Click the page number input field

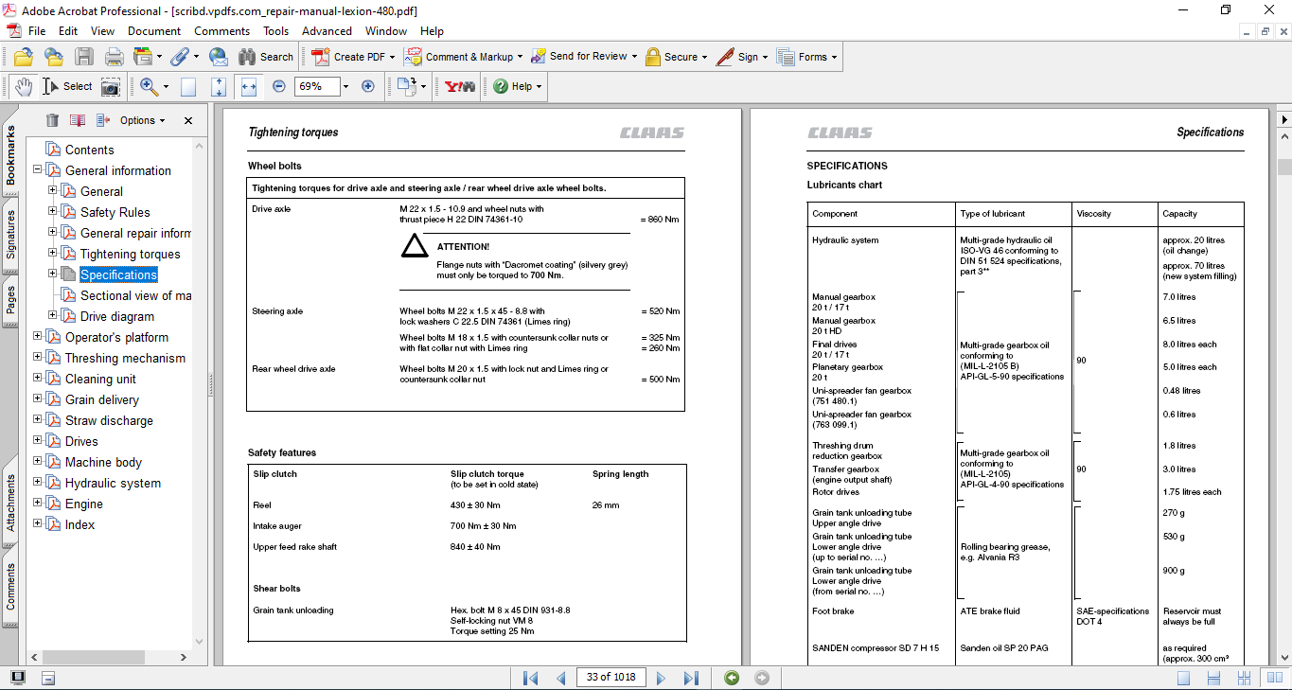[611, 678]
